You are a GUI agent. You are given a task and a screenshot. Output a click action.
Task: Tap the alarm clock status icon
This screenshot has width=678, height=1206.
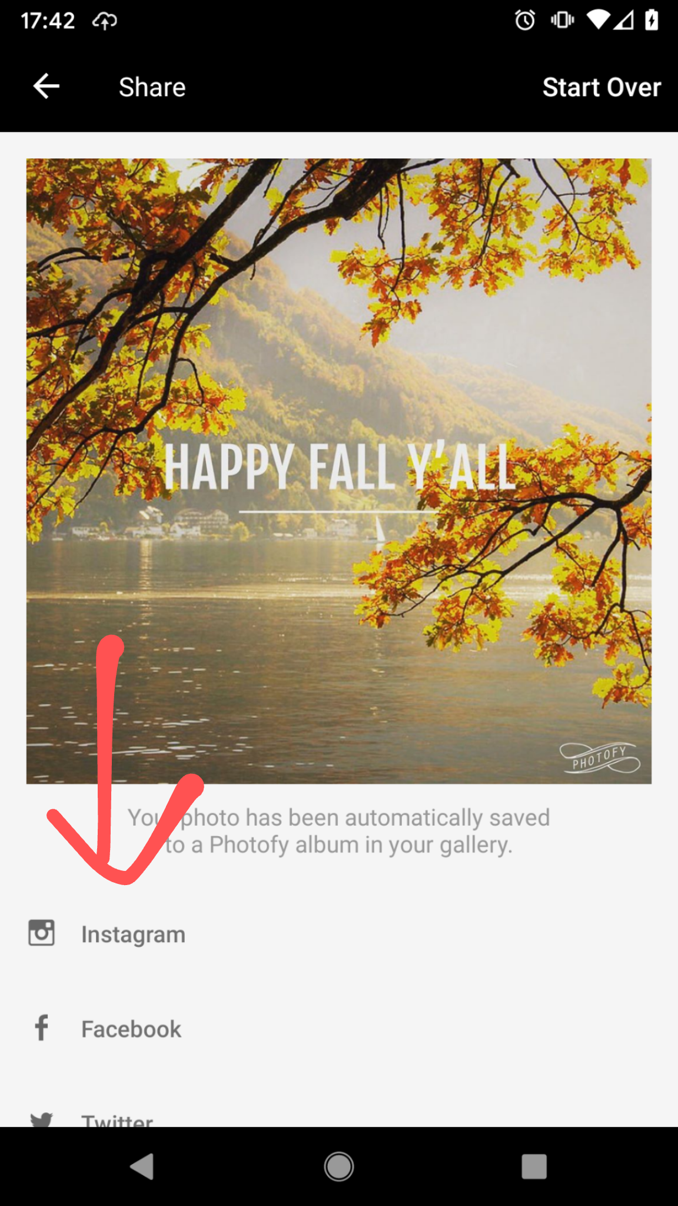(x=525, y=21)
